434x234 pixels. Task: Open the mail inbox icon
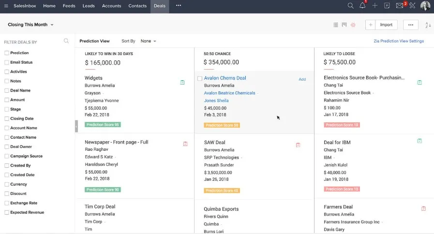tap(400, 6)
